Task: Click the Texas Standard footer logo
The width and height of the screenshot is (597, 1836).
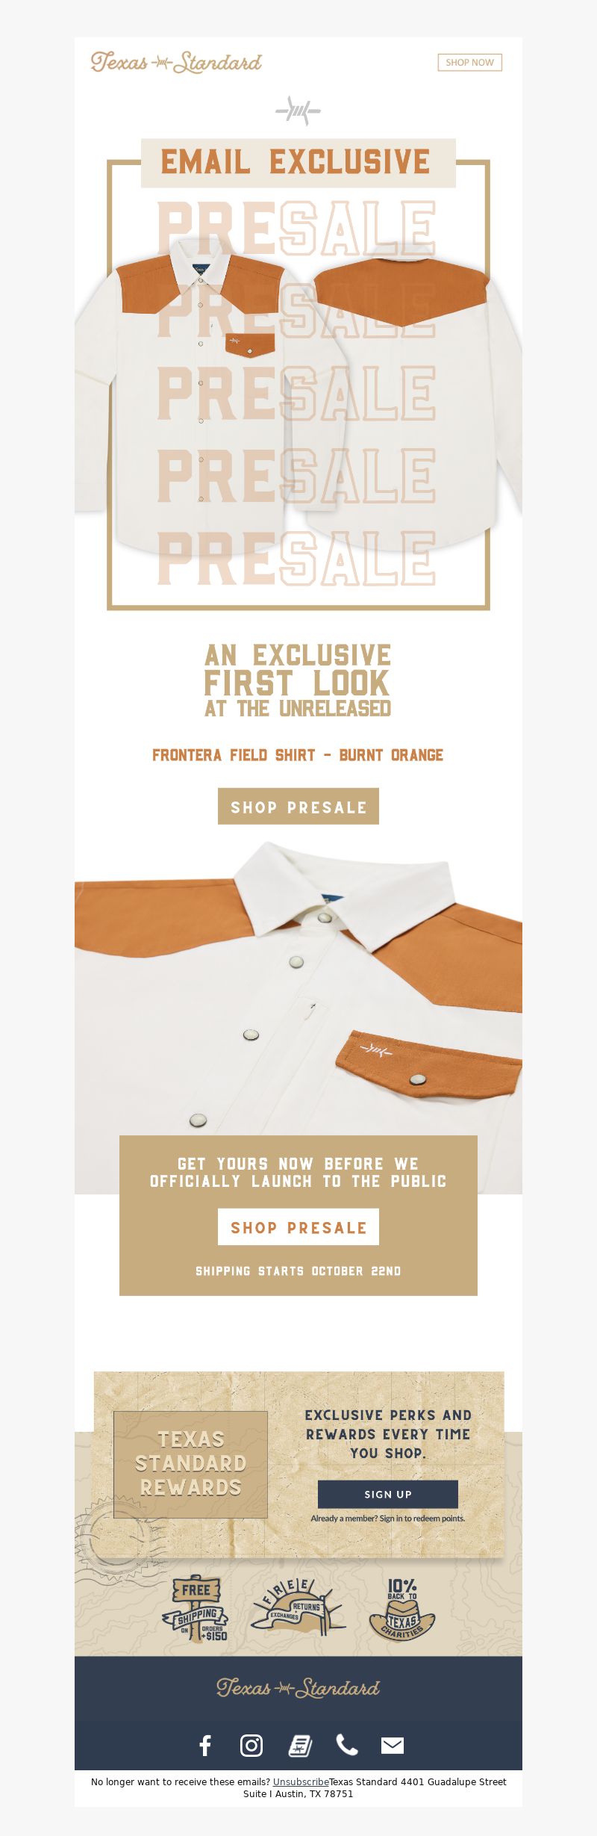Action: pos(298,1688)
